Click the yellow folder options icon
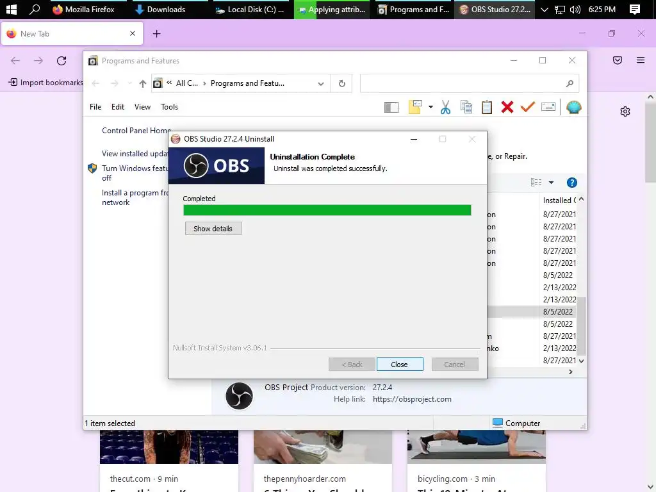This screenshot has width=656, height=492. point(415,107)
